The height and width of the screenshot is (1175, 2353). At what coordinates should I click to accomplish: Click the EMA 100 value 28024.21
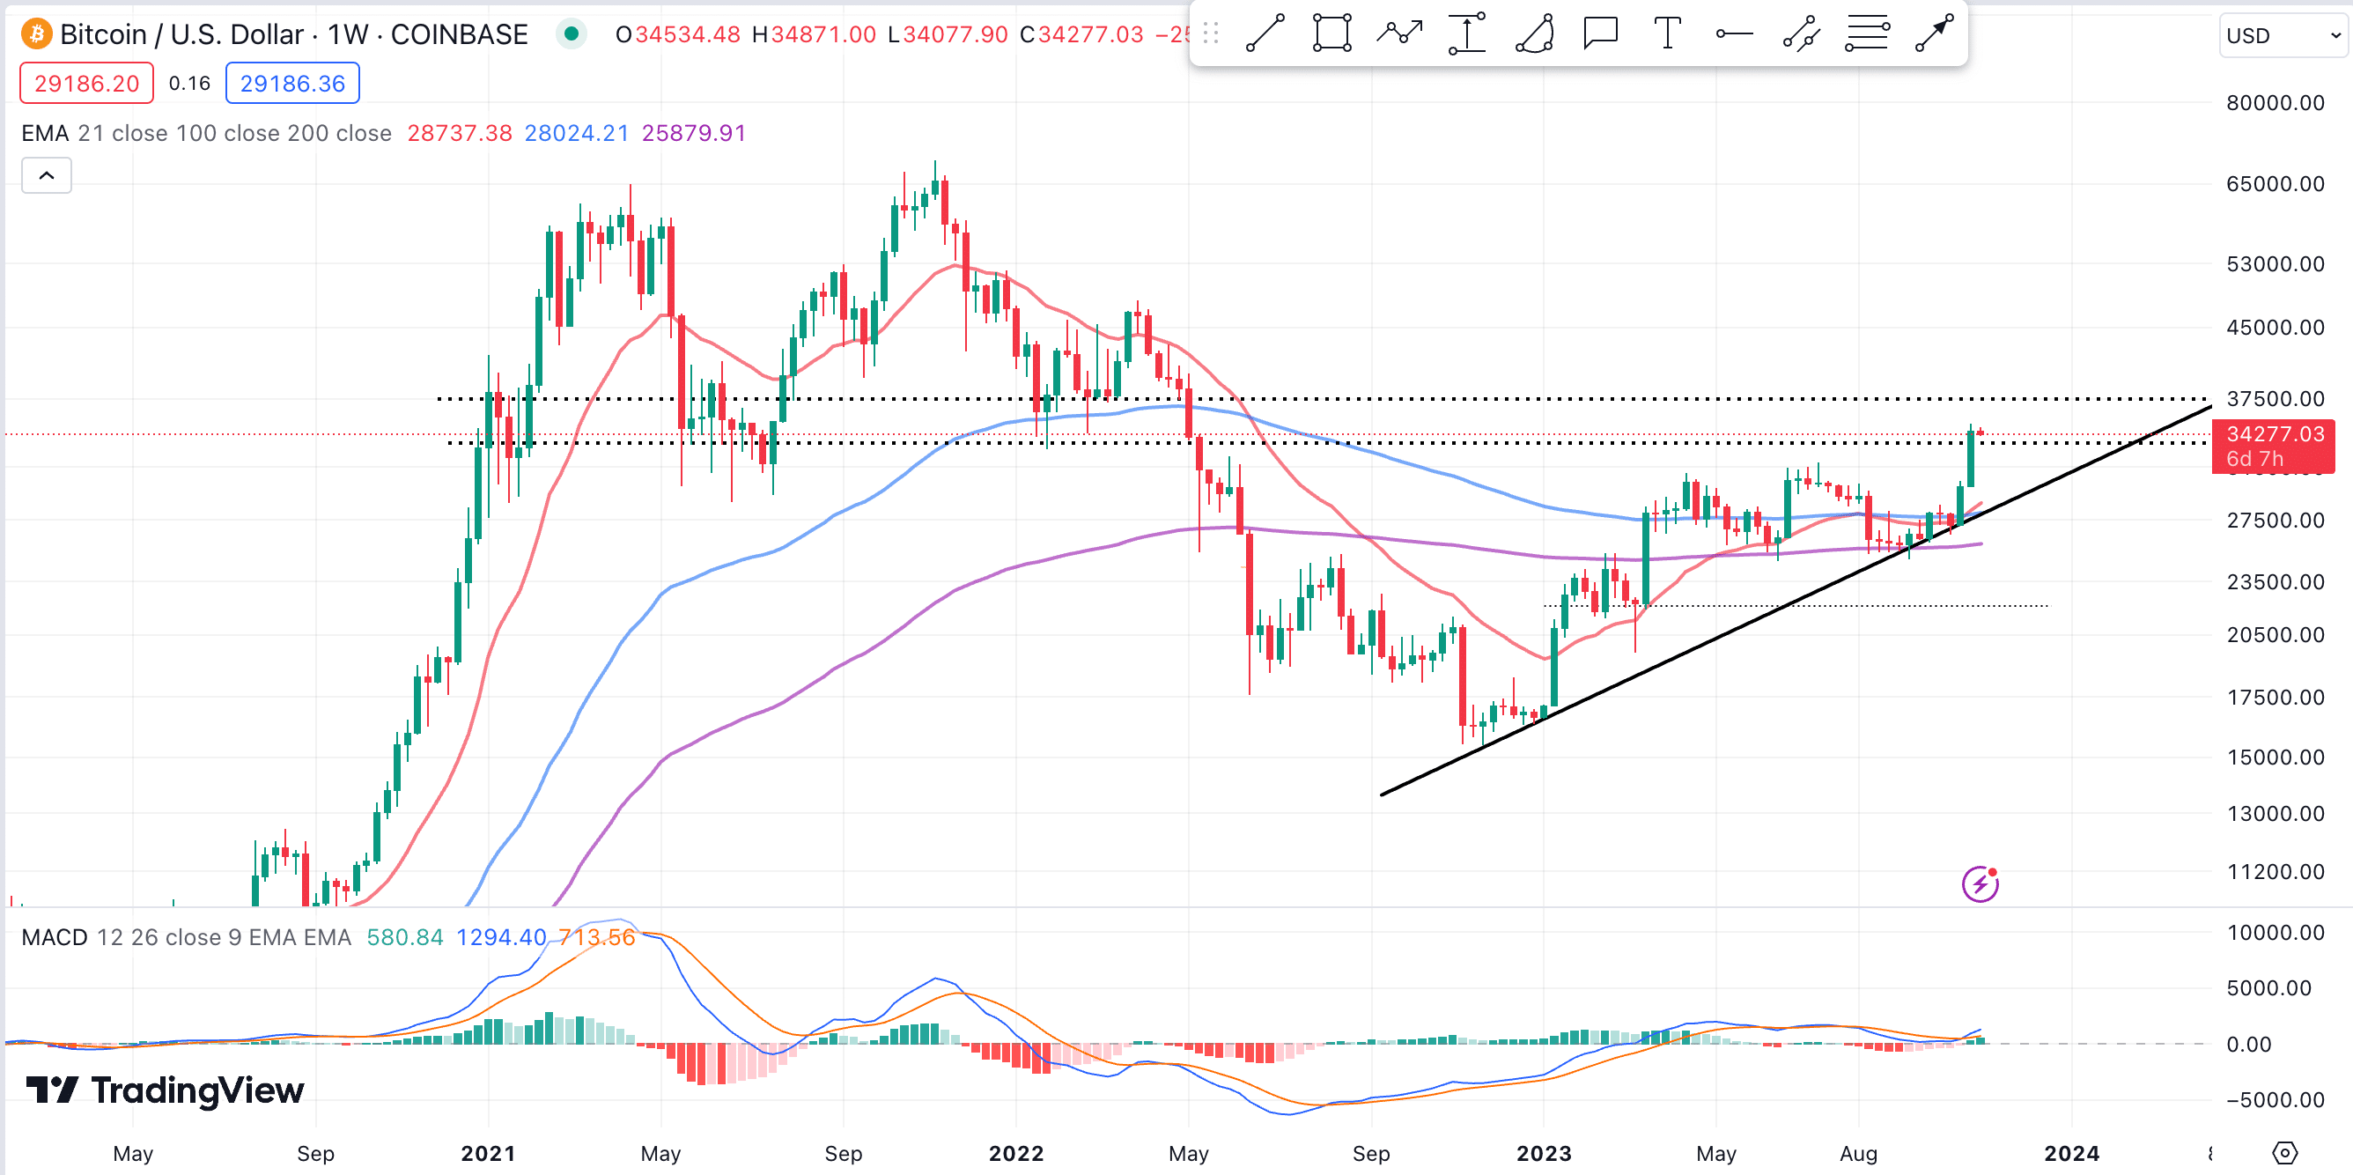[577, 133]
